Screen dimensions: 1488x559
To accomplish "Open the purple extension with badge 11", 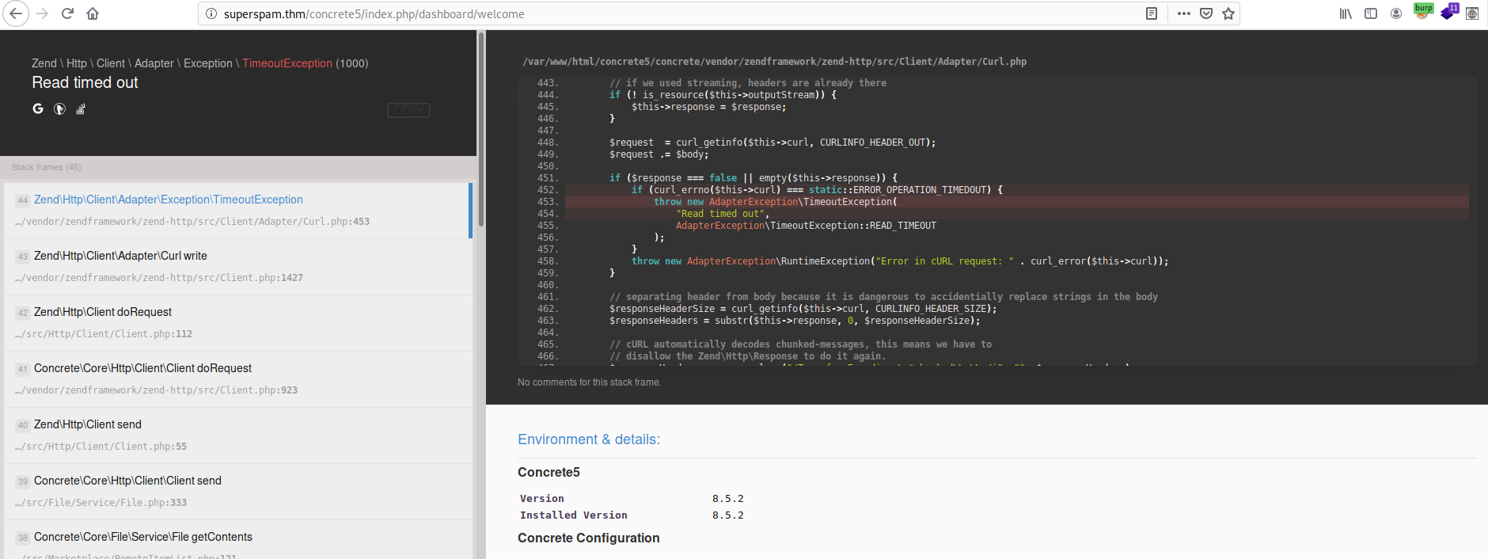I will coord(1449,12).
